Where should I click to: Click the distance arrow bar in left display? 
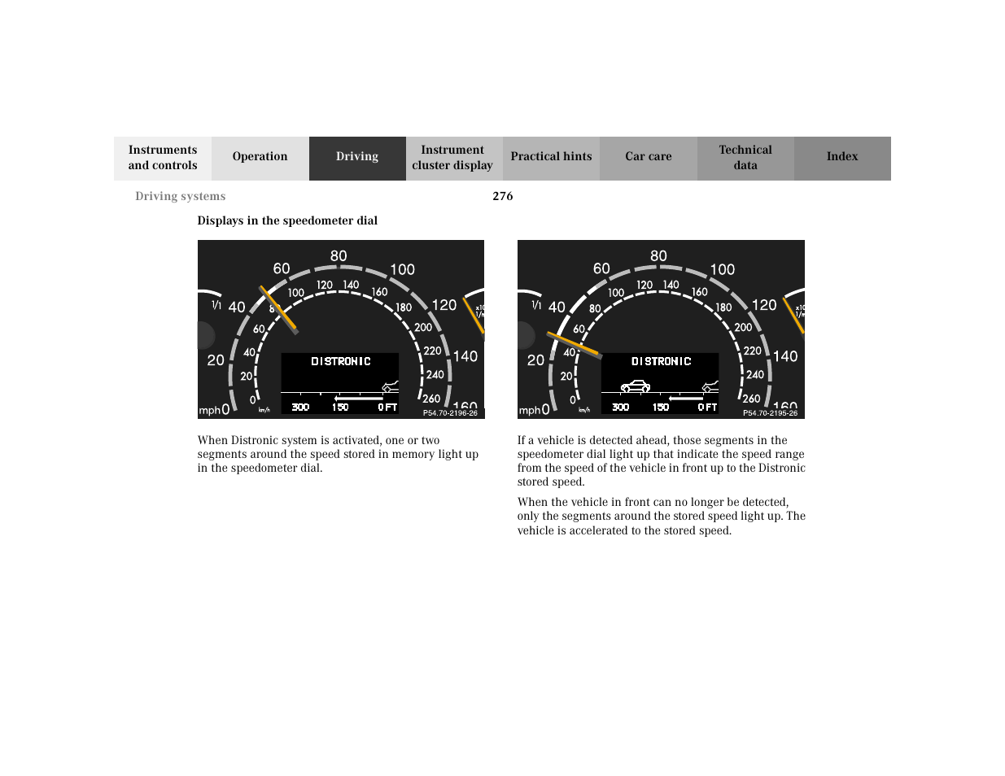click(x=357, y=399)
